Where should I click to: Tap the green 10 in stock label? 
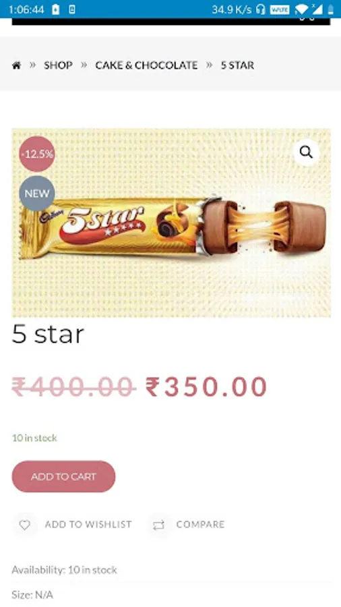34,438
